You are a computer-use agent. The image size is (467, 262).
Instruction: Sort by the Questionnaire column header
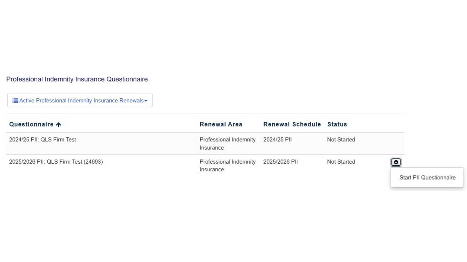tap(31, 125)
